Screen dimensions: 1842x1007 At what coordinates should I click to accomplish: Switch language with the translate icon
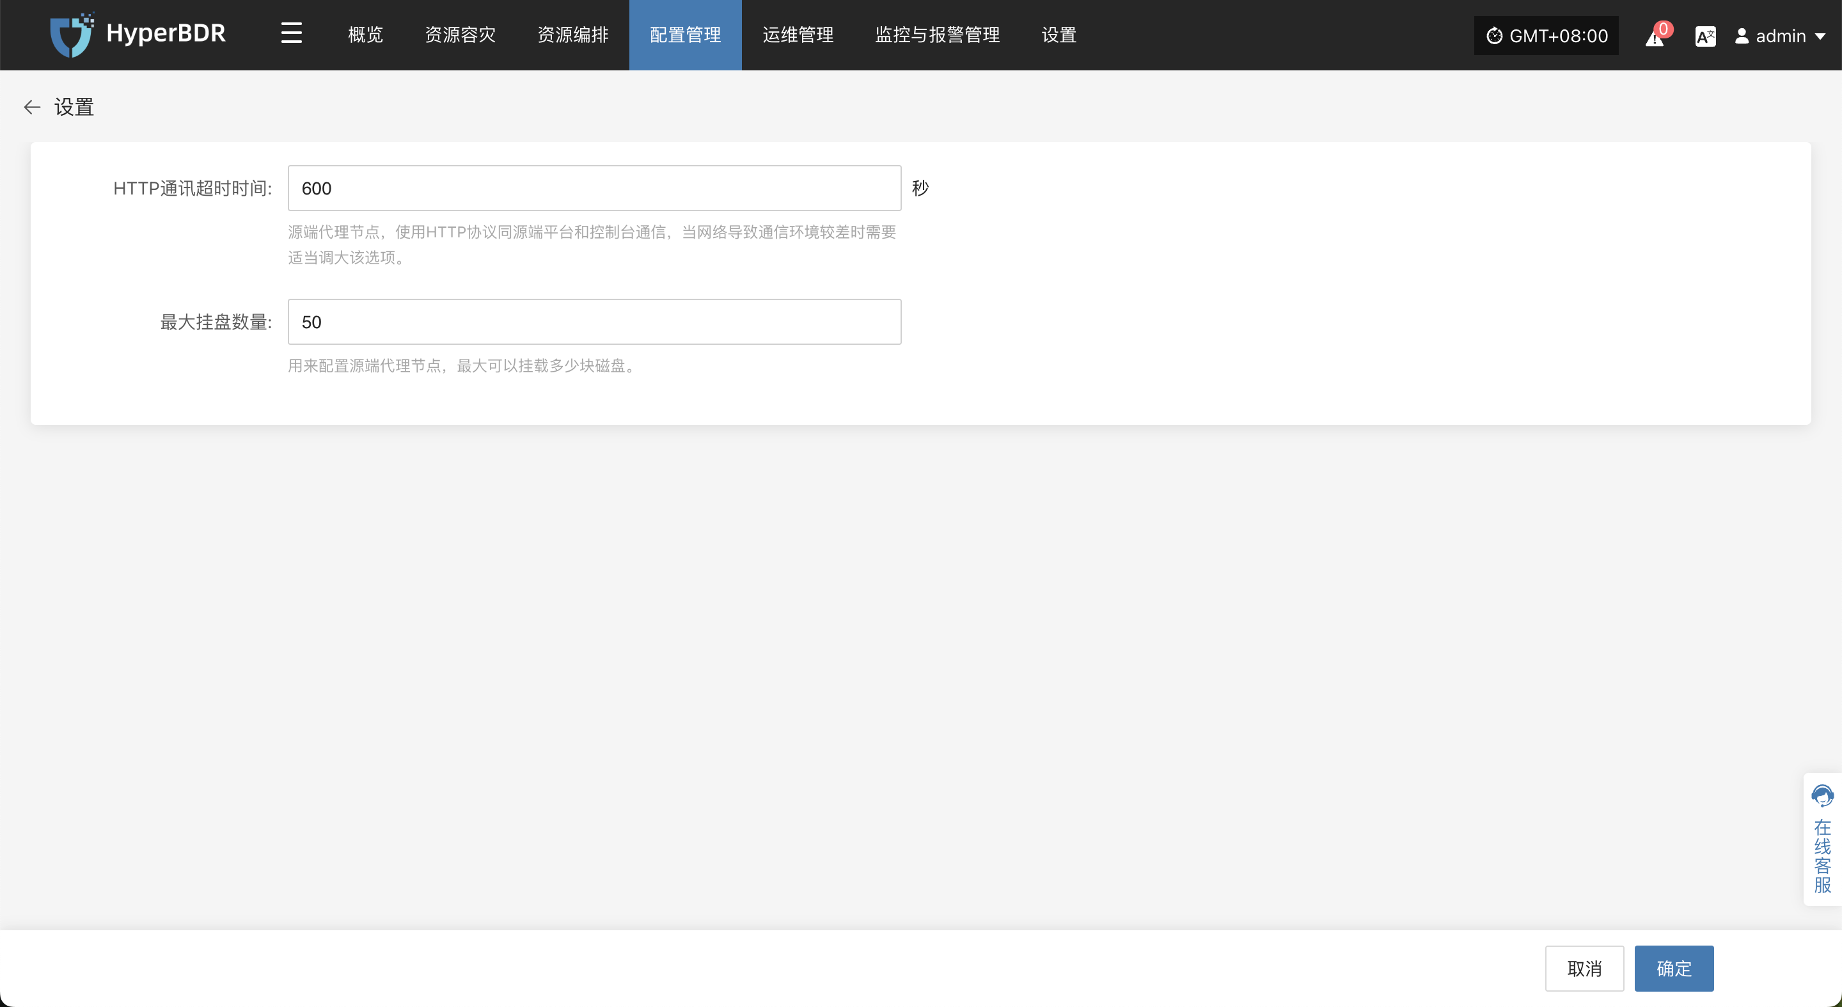pos(1705,36)
